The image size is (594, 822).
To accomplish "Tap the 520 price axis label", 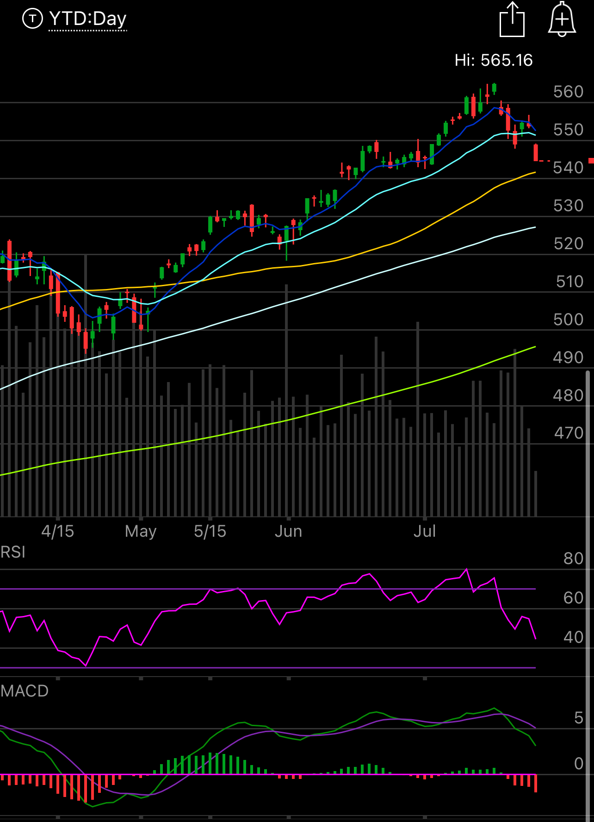I will coord(568,244).
